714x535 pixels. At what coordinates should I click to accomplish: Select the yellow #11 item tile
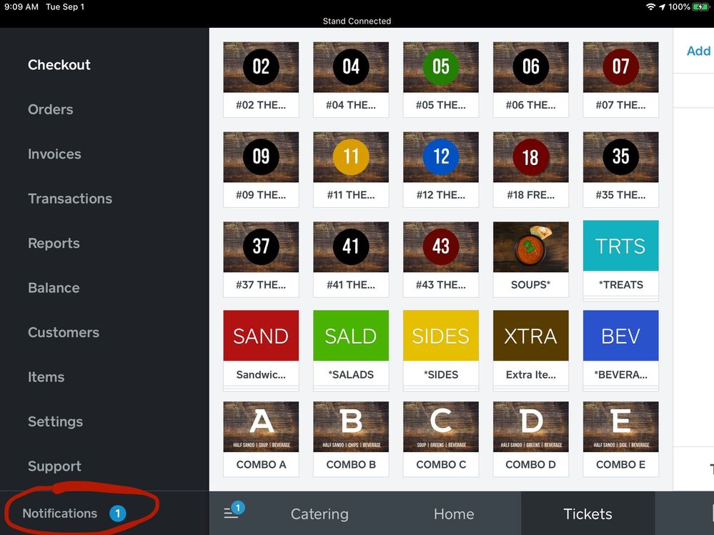[351, 169]
